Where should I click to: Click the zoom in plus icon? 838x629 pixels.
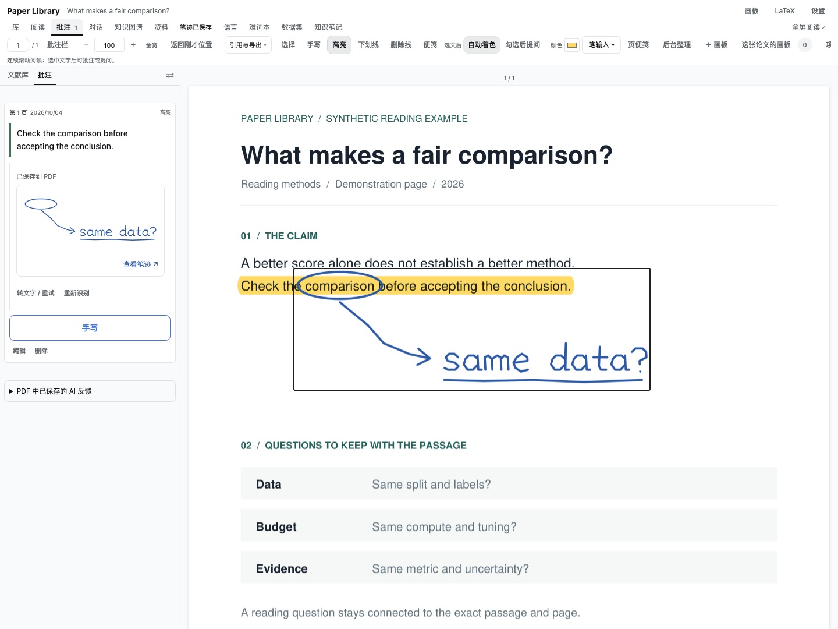133,45
